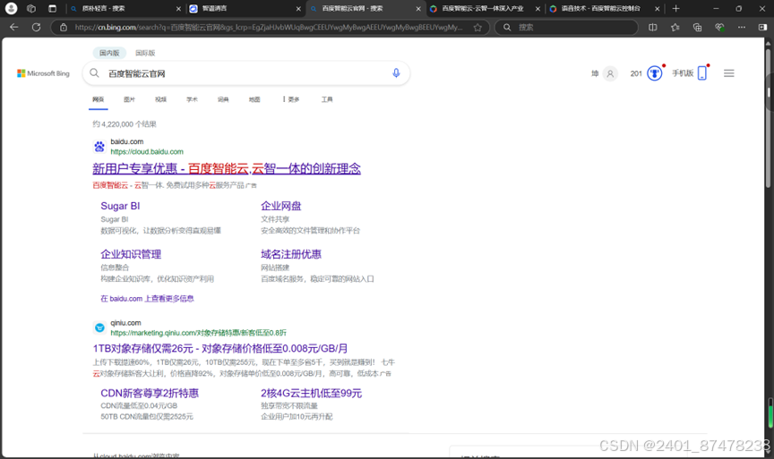Open 手机版 mobile phone icon
Viewport: 774px width, 459px height.
[x=702, y=73]
